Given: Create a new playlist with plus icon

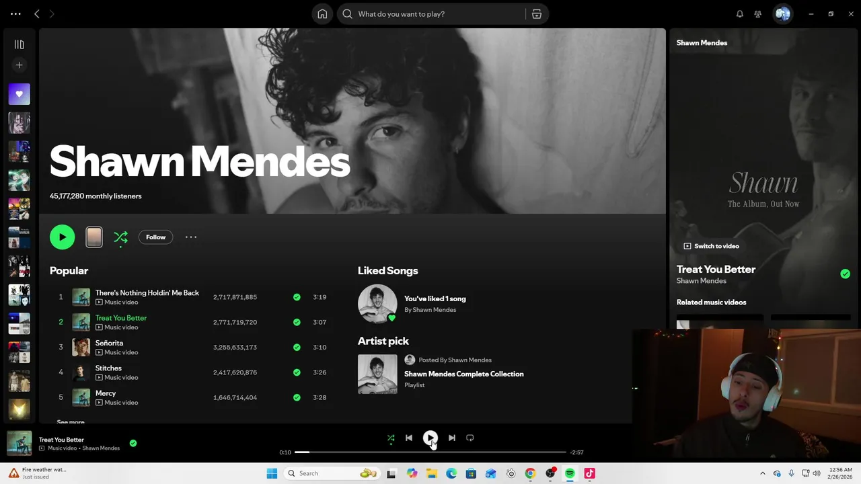Looking at the screenshot, I should pos(19,65).
